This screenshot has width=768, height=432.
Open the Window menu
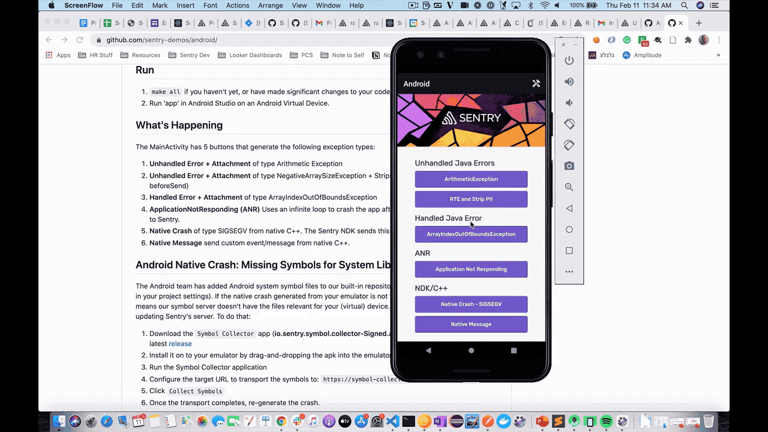[328, 5]
